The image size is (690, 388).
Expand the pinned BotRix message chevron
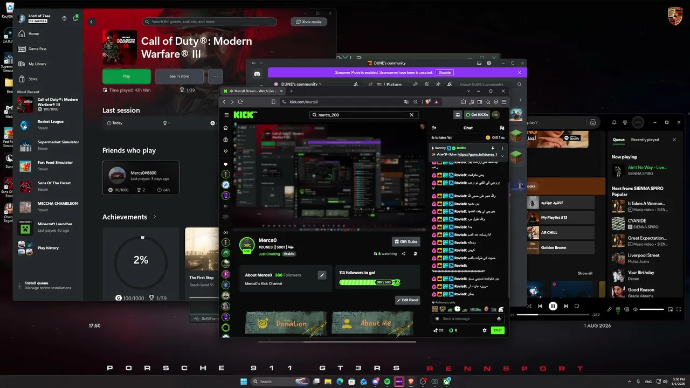(502, 155)
